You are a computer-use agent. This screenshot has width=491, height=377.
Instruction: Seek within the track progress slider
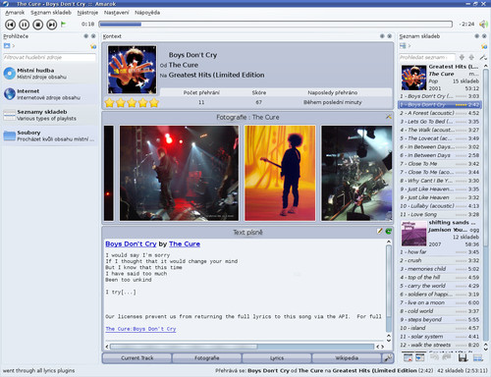pyautogui.click(x=275, y=25)
